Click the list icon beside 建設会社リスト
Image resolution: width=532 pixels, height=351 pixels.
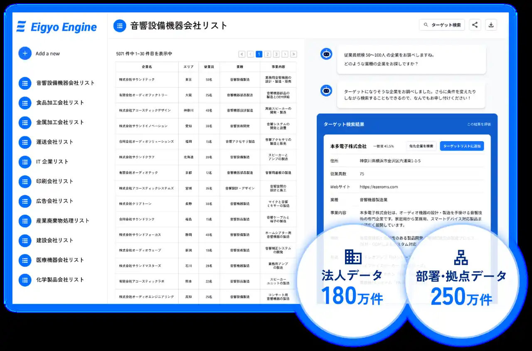coord(25,240)
